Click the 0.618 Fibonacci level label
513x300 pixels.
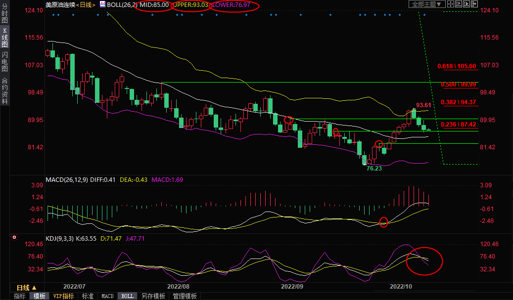pyautogui.click(x=457, y=66)
